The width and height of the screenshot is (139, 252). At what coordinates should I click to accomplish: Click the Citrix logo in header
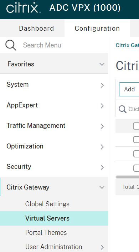[23, 8]
